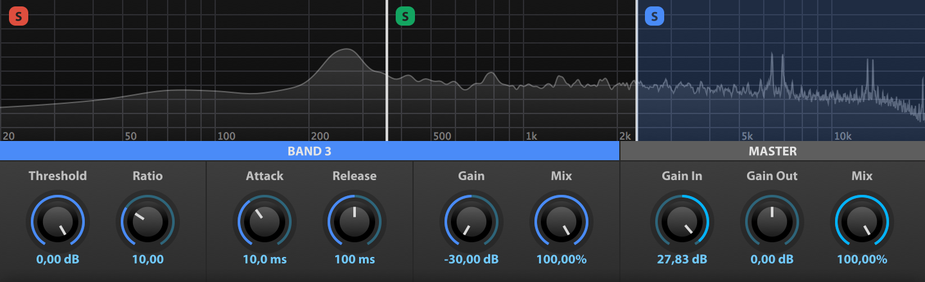This screenshot has height=282, width=925.
Task: Select the MASTER section header
Action: 773,151
